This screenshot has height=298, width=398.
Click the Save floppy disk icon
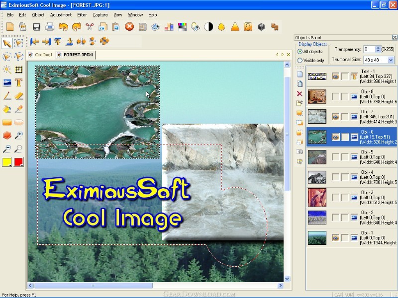point(36,27)
